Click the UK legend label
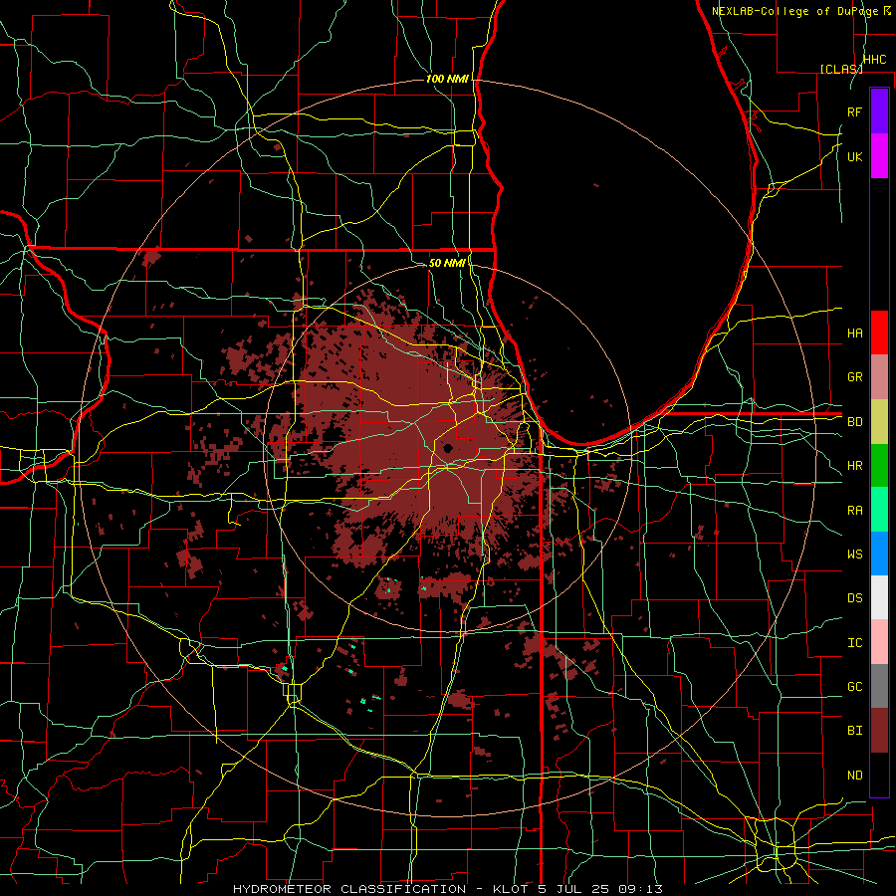 (x=854, y=156)
